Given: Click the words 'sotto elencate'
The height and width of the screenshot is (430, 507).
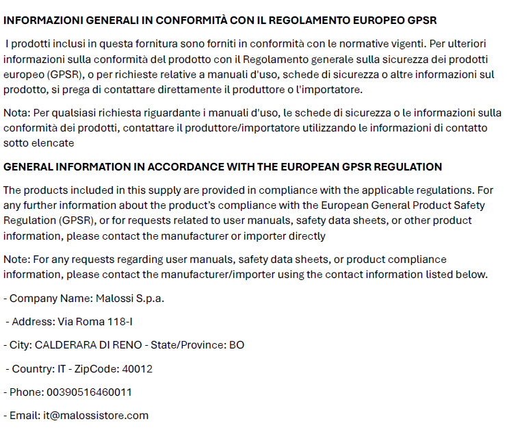Looking at the screenshot, I should [38, 143].
